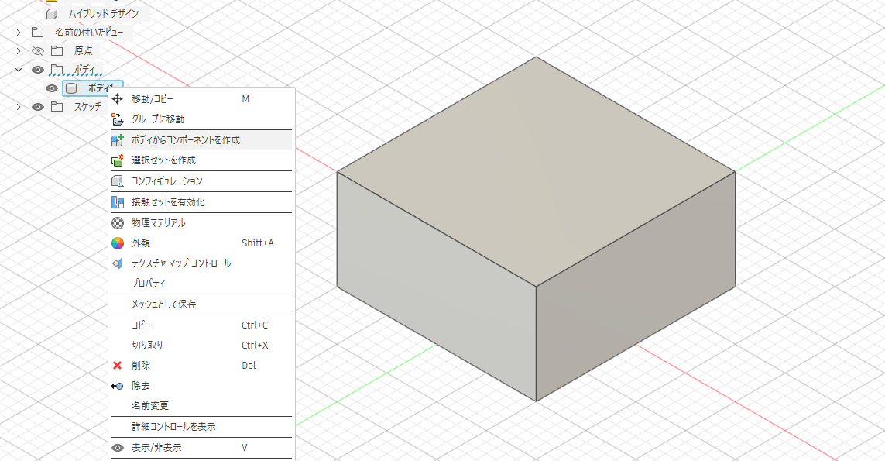The image size is (885, 461).
Task: Click the 選択セットを作成 icon
Action: pos(118,160)
